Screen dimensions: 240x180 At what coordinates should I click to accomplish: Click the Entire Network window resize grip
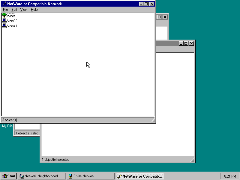[x=192, y=160]
